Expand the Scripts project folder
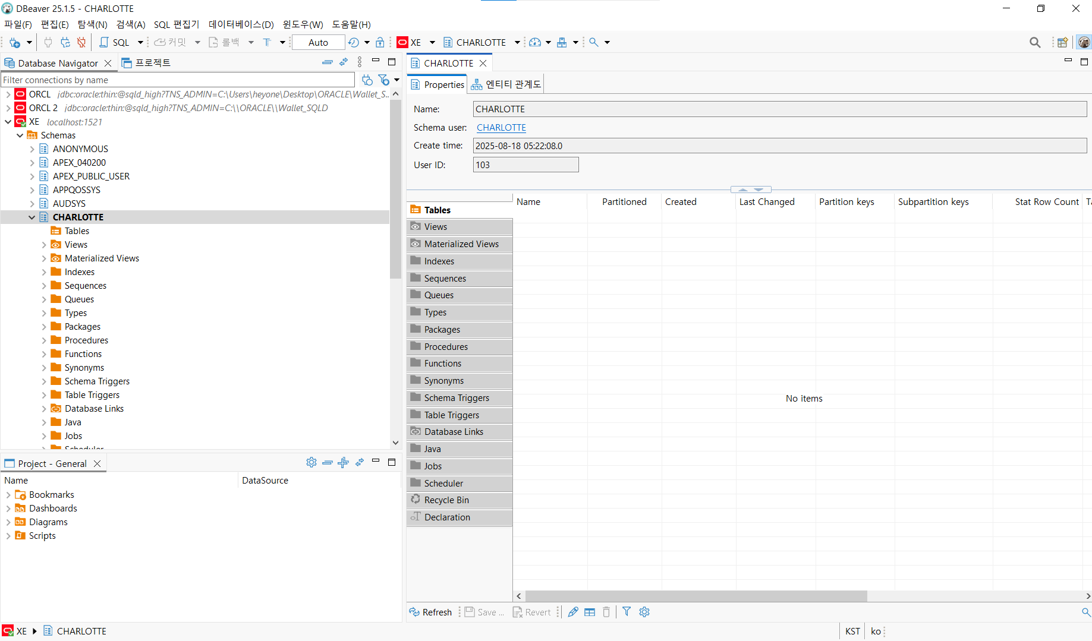The width and height of the screenshot is (1092, 641). pyautogui.click(x=8, y=536)
